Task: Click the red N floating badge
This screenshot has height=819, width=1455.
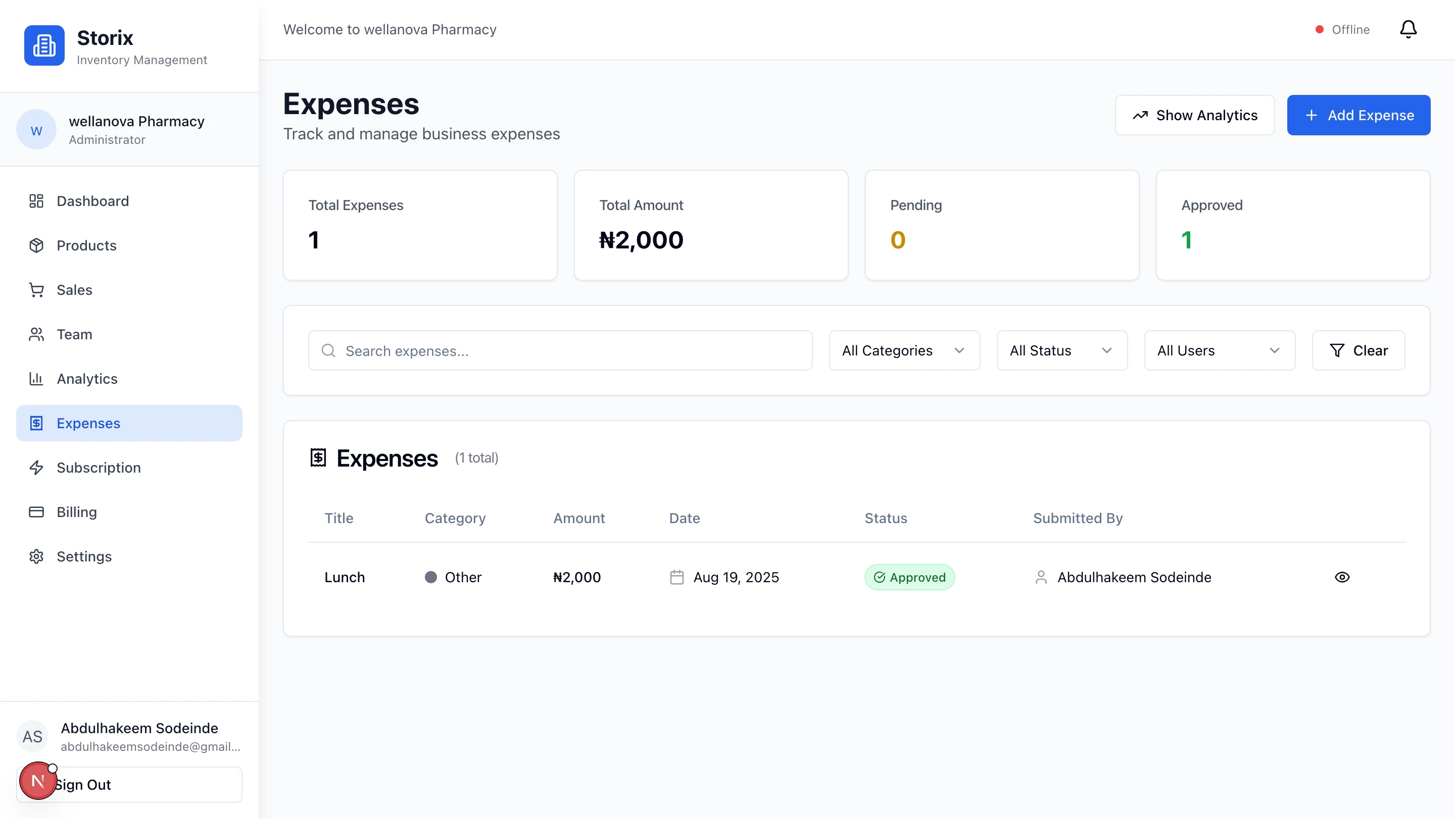Action: [x=37, y=781]
